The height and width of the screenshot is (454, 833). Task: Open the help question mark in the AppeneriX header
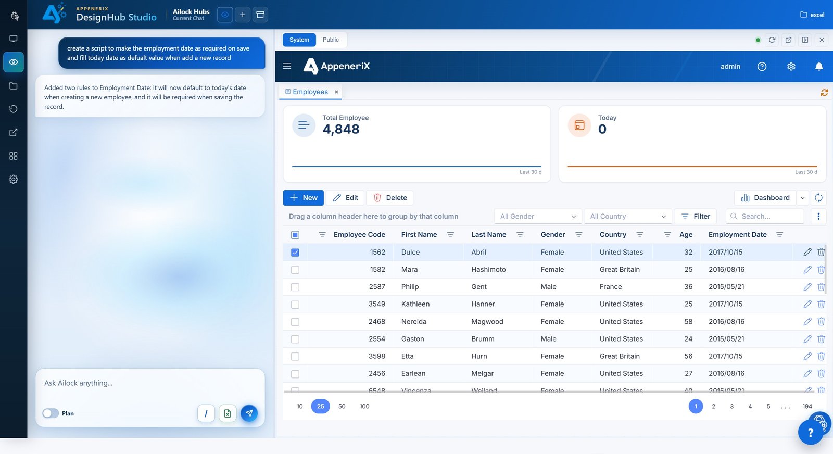(762, 66)
